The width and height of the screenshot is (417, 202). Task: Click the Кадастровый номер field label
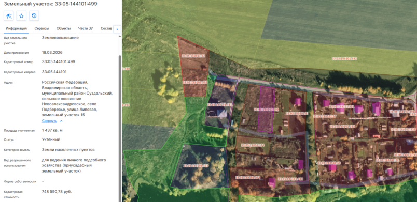point(19,62)
